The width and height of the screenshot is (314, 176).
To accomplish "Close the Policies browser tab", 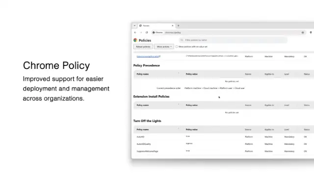I will pos(172,25).
